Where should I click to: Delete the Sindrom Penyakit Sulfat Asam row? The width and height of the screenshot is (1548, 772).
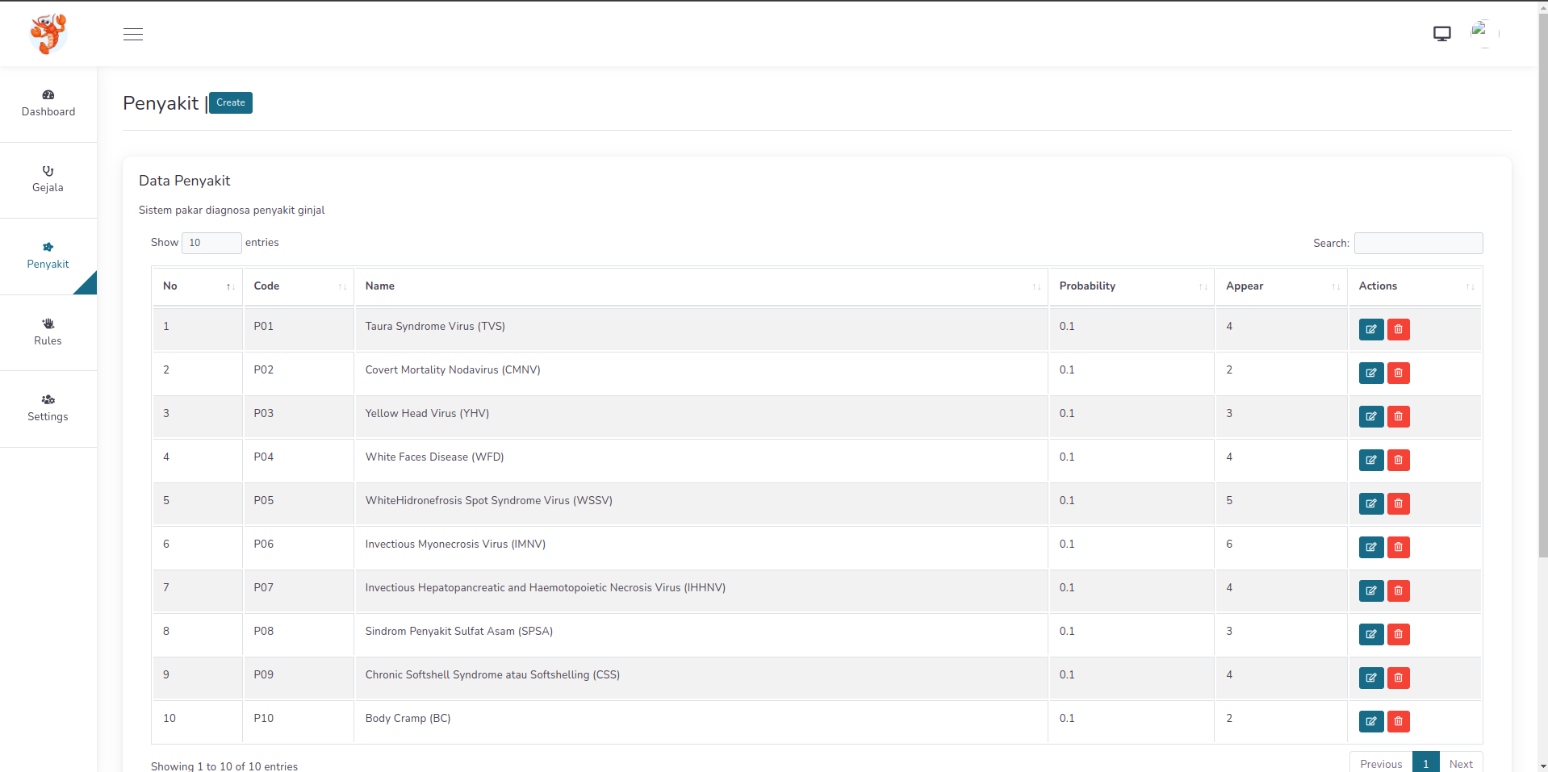point(1398,634)
